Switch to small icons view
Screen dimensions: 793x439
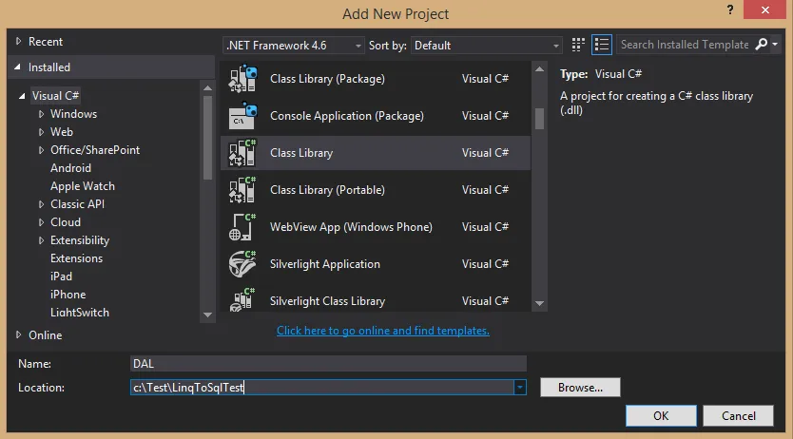(579, 45)
